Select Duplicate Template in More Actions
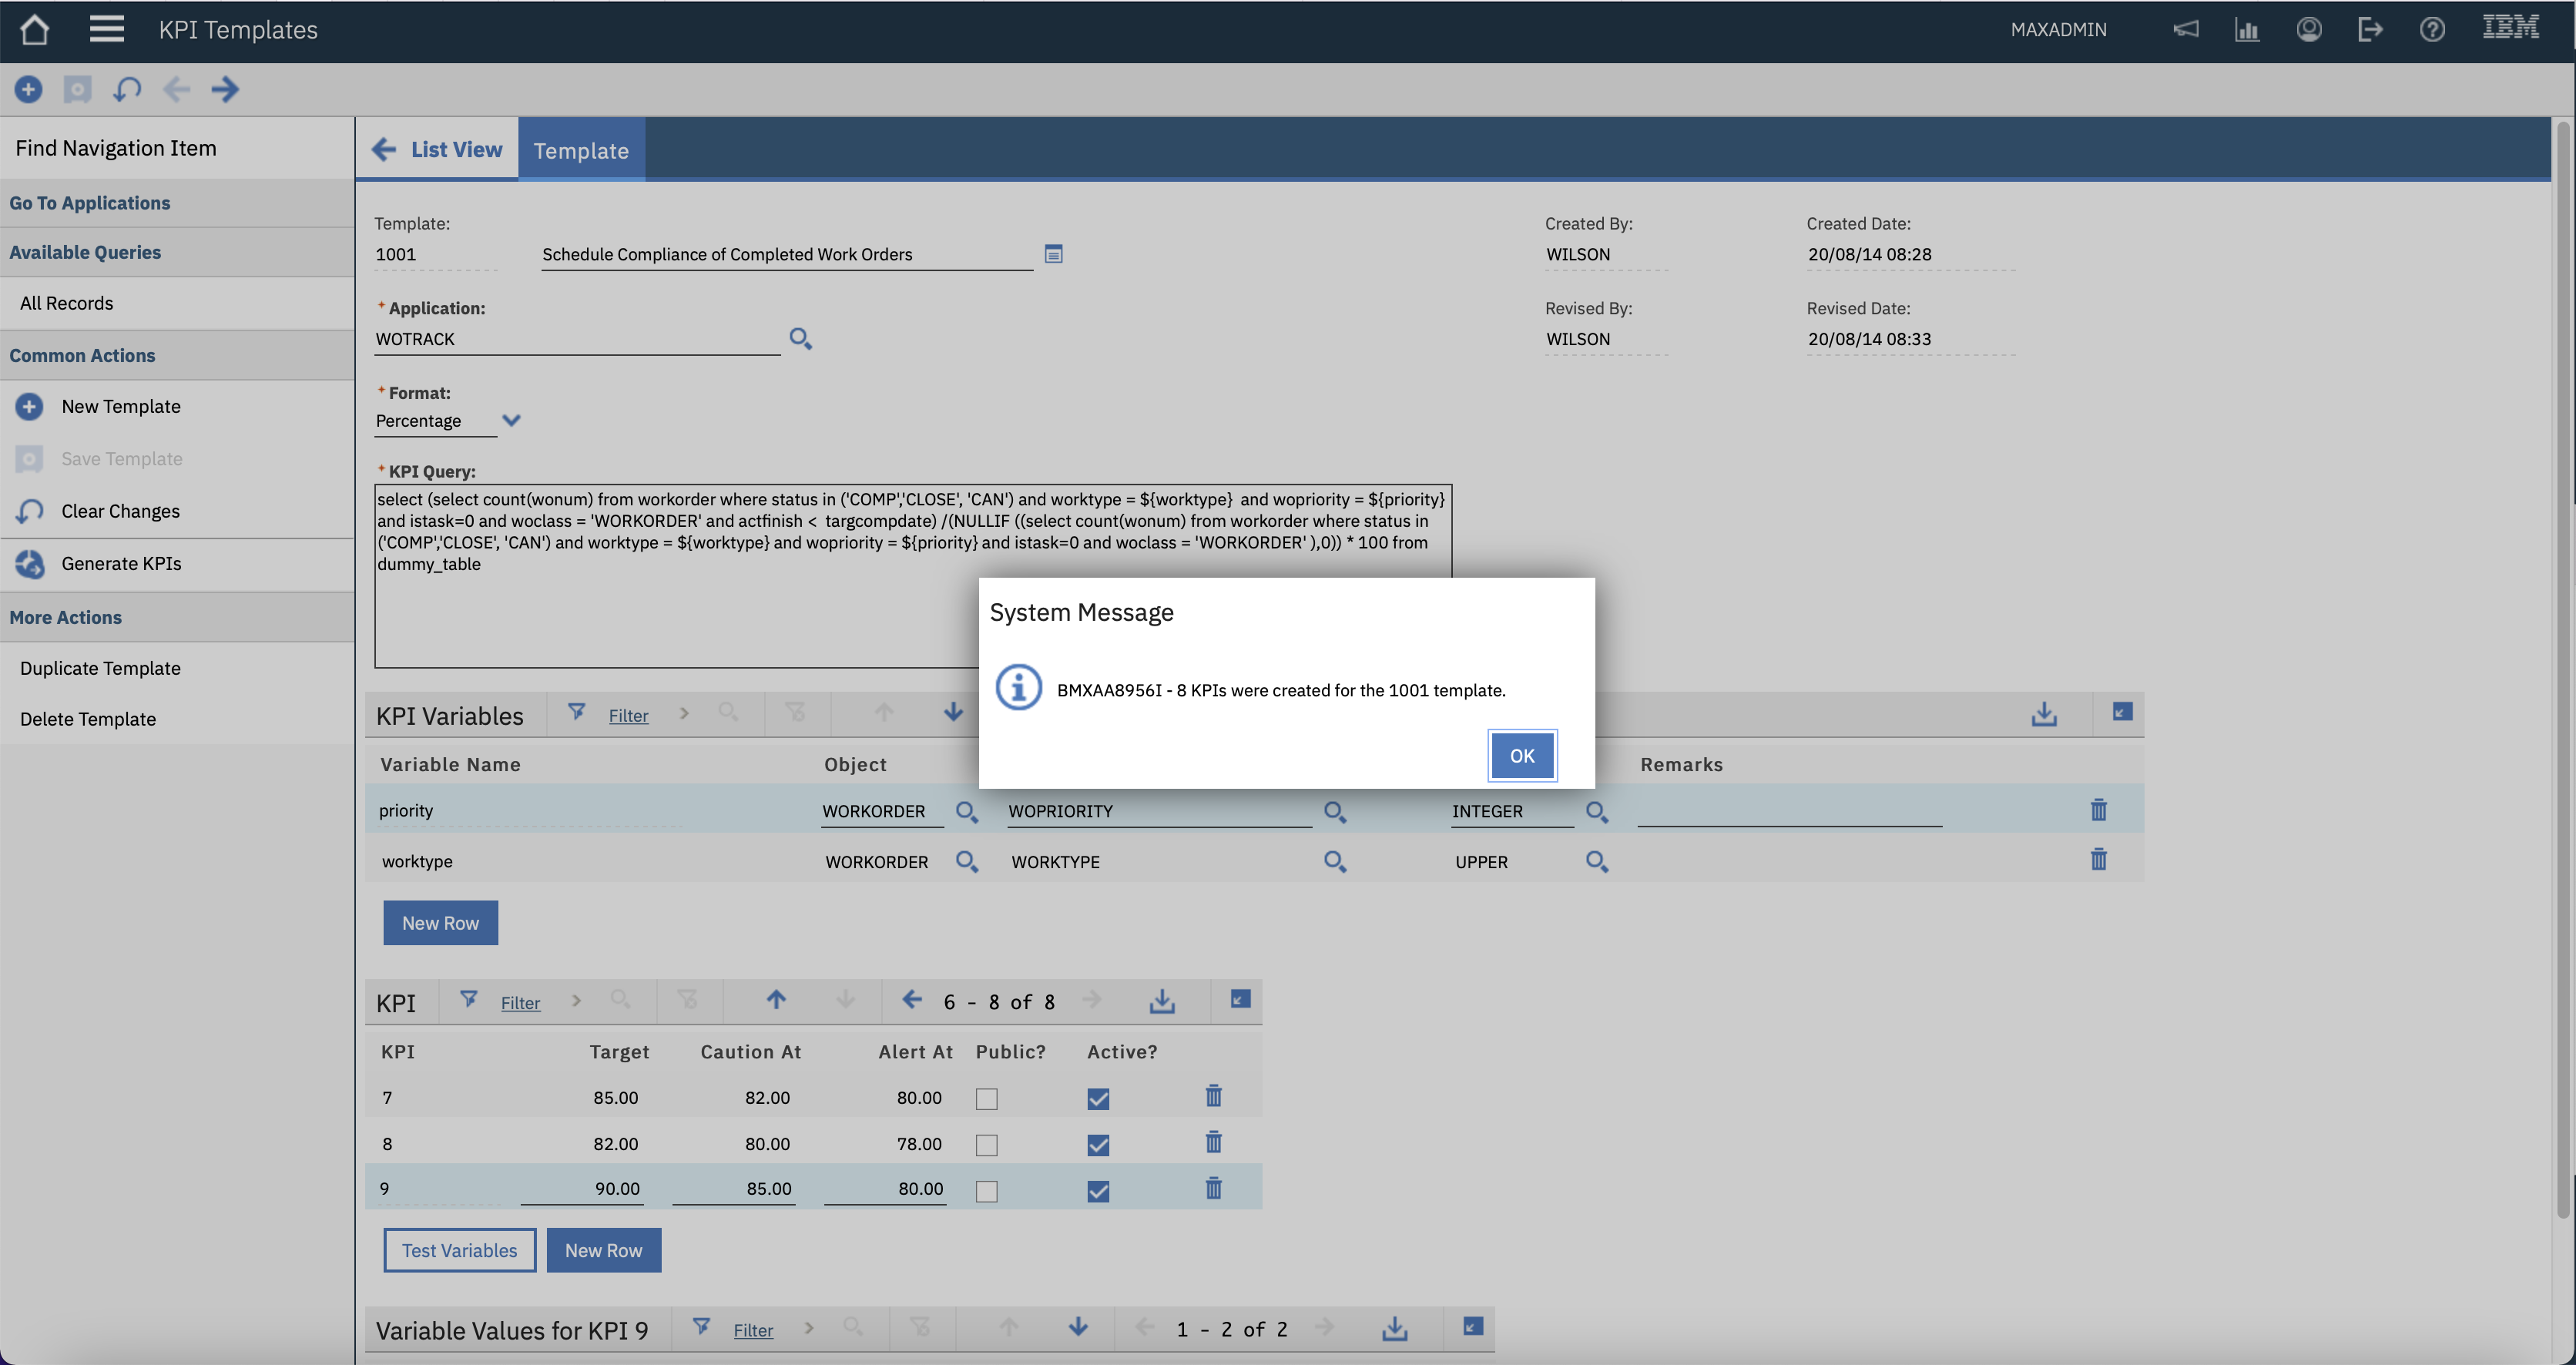The image size is (2576, 1365). point(100,668)
